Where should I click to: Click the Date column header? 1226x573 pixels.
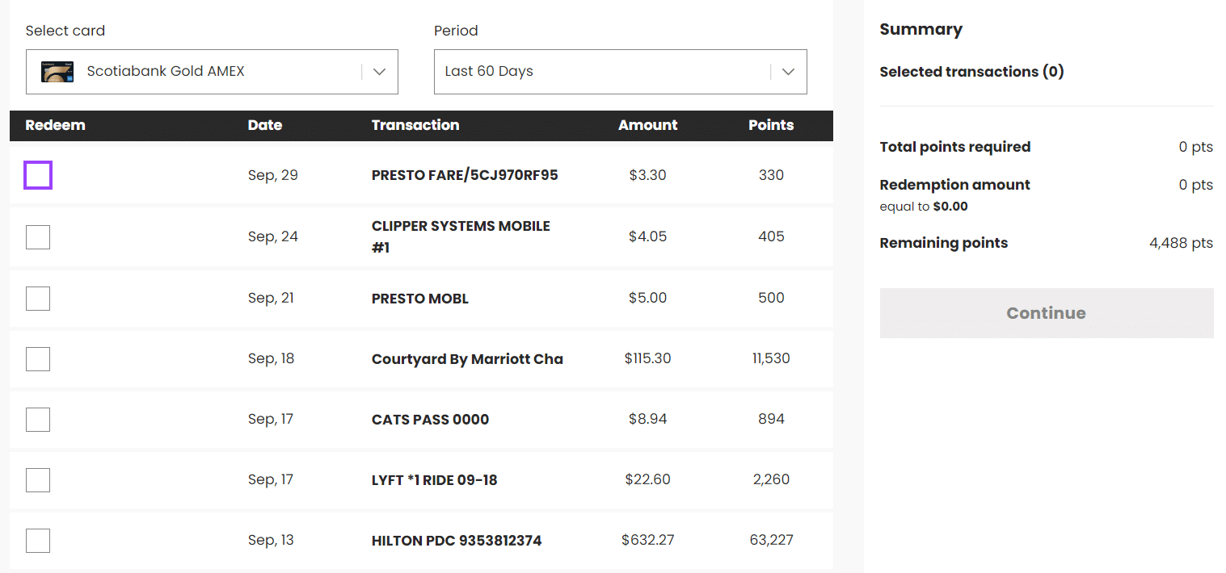pos(265,125)
